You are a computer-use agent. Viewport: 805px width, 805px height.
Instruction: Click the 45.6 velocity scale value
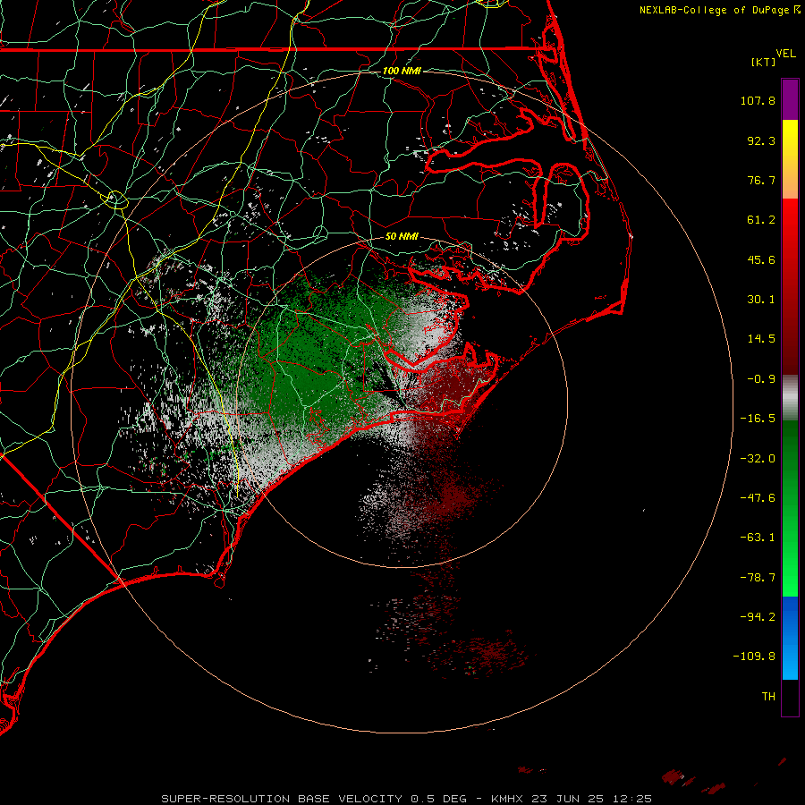[761, 259]
